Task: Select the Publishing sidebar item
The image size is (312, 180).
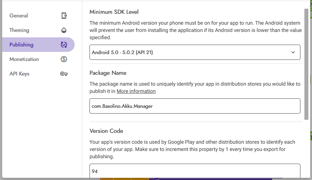Action: [x=22, y=45]
